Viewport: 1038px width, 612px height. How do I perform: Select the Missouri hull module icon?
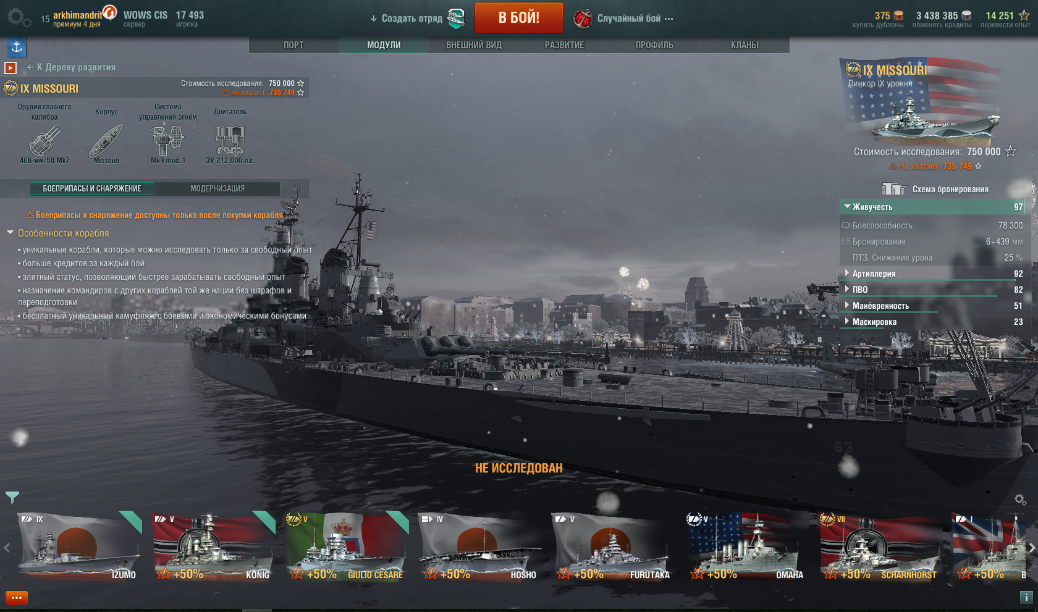click(106, 141)
